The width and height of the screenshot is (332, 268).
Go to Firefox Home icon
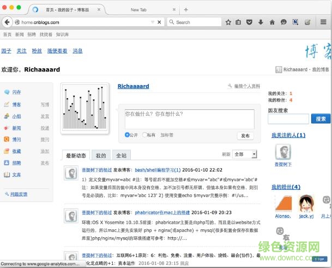pyautogui.click(x=271, y=22)
